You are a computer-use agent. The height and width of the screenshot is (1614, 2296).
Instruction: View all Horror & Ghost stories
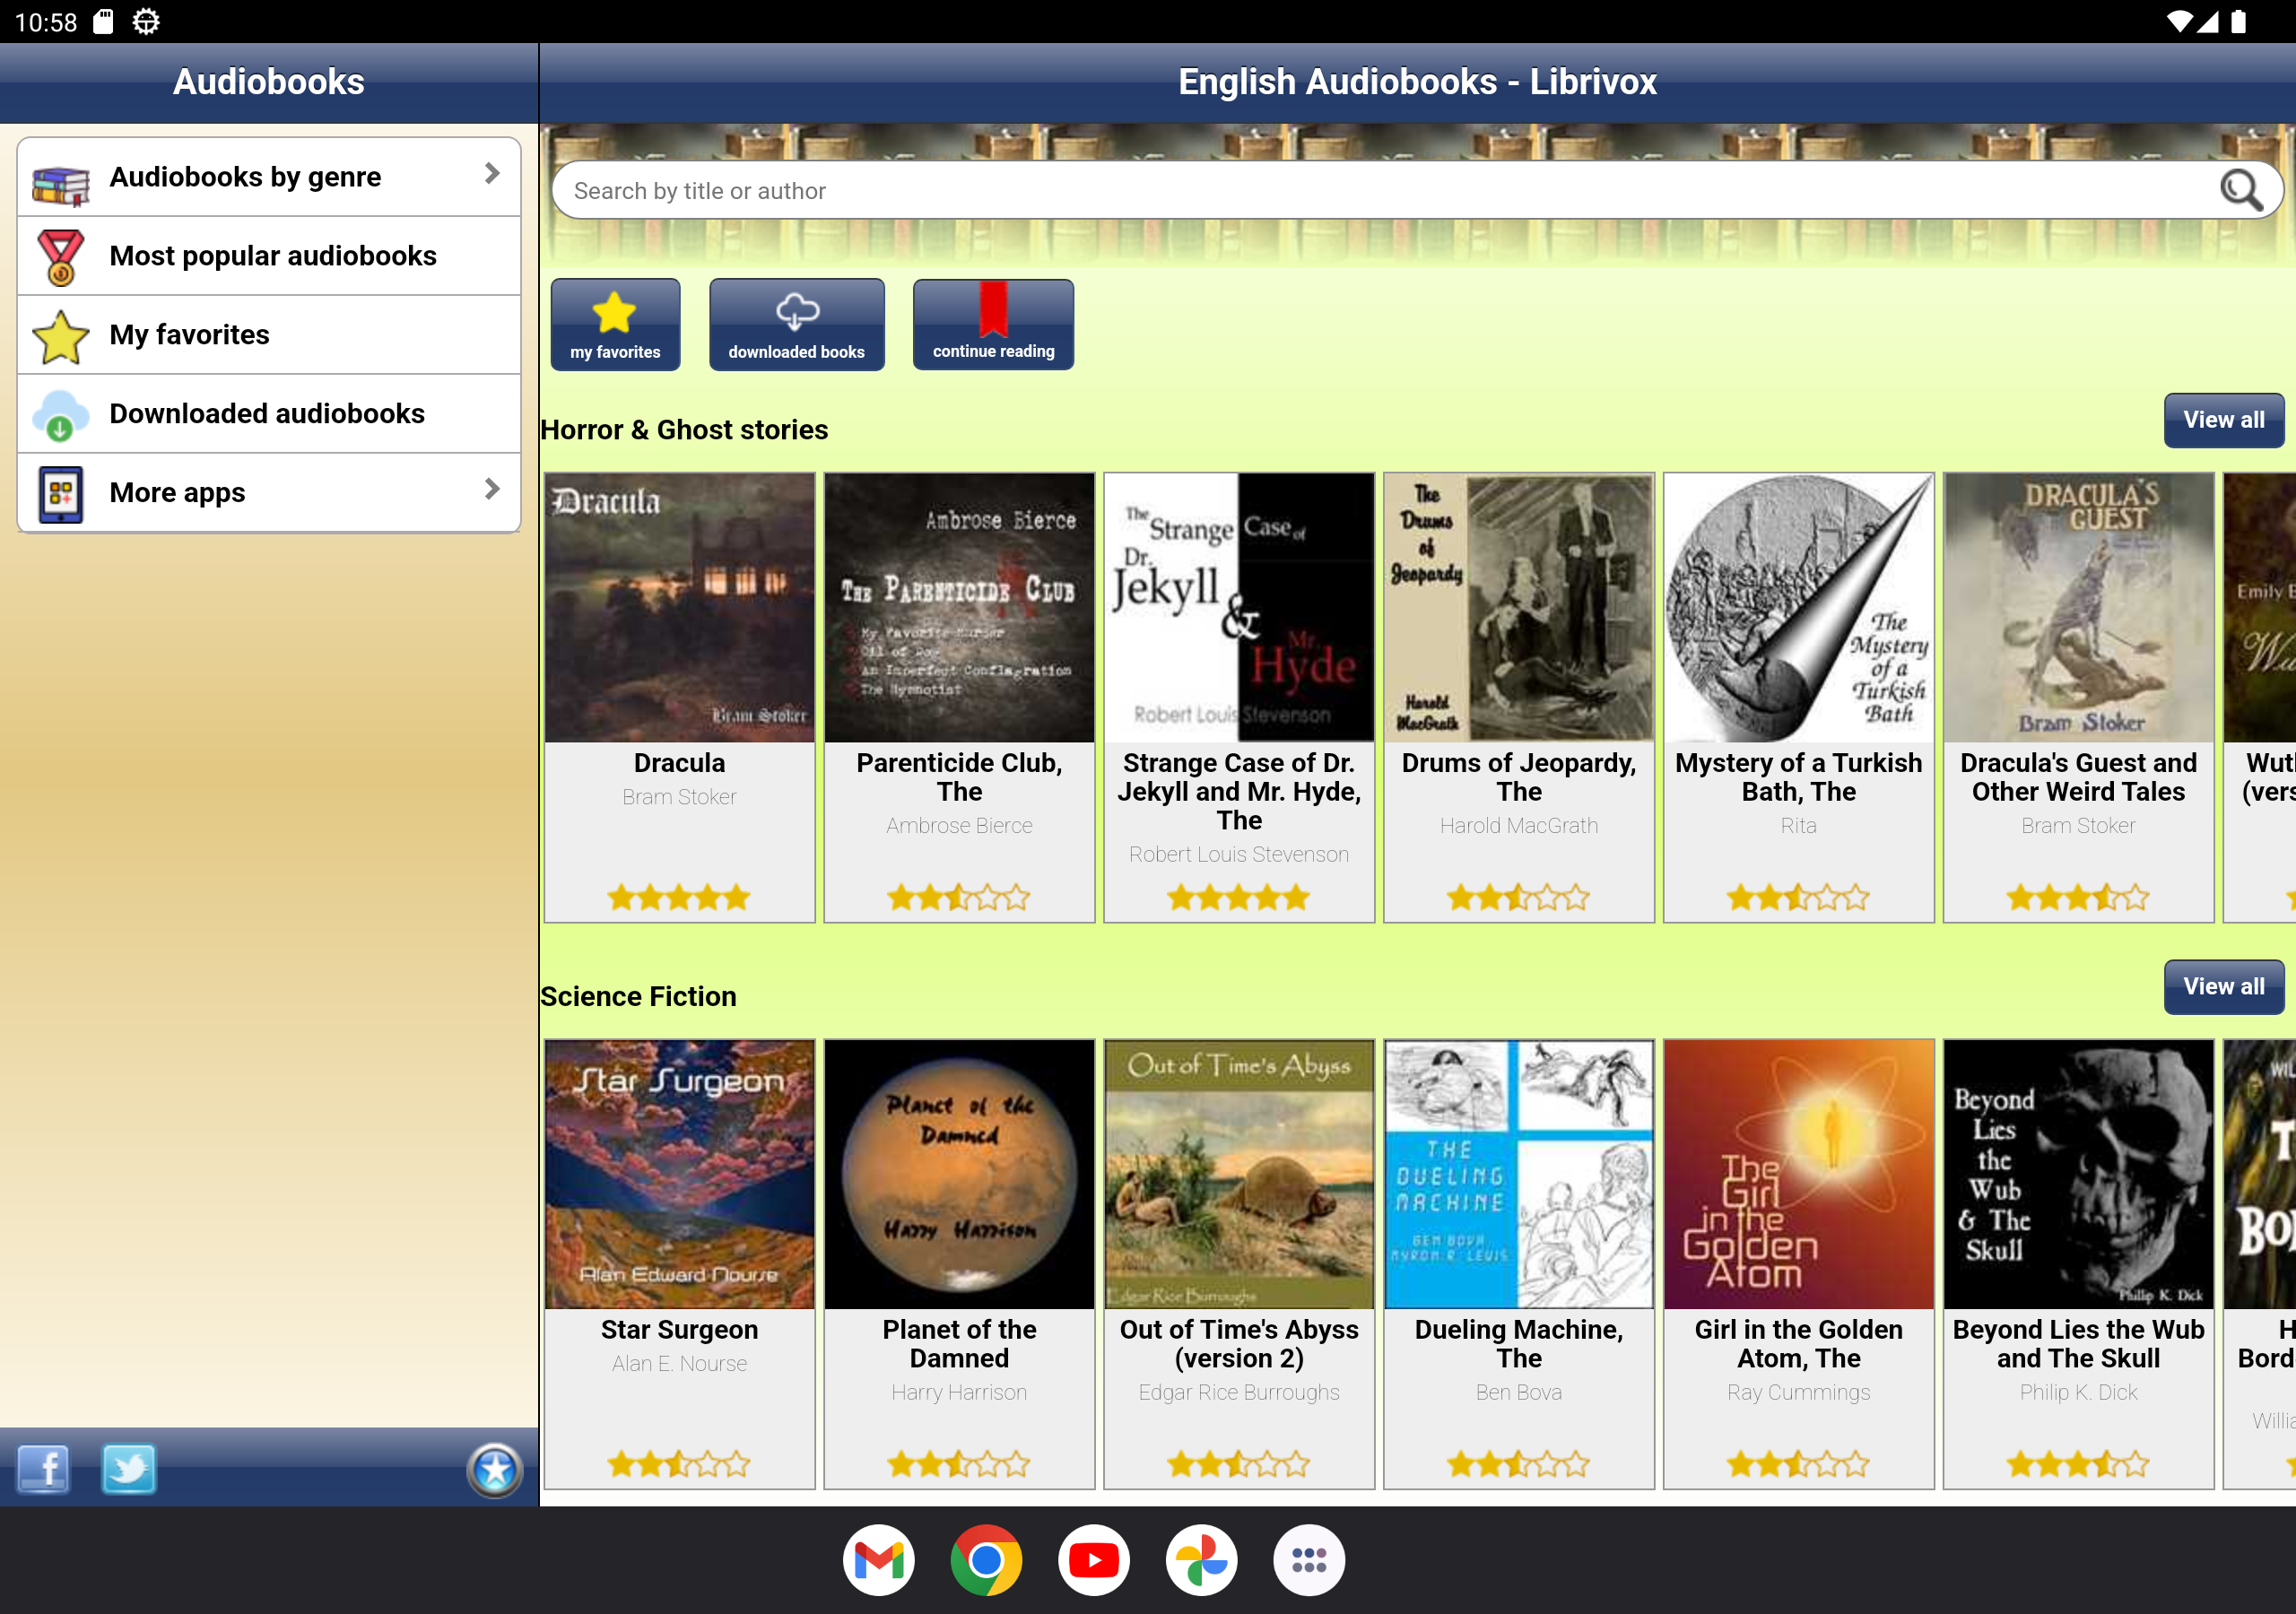coord(2223,420)
